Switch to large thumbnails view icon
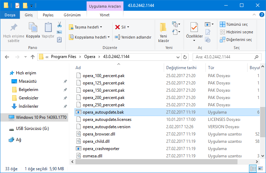Screen dimensions: 266x173 coord(260,169)
